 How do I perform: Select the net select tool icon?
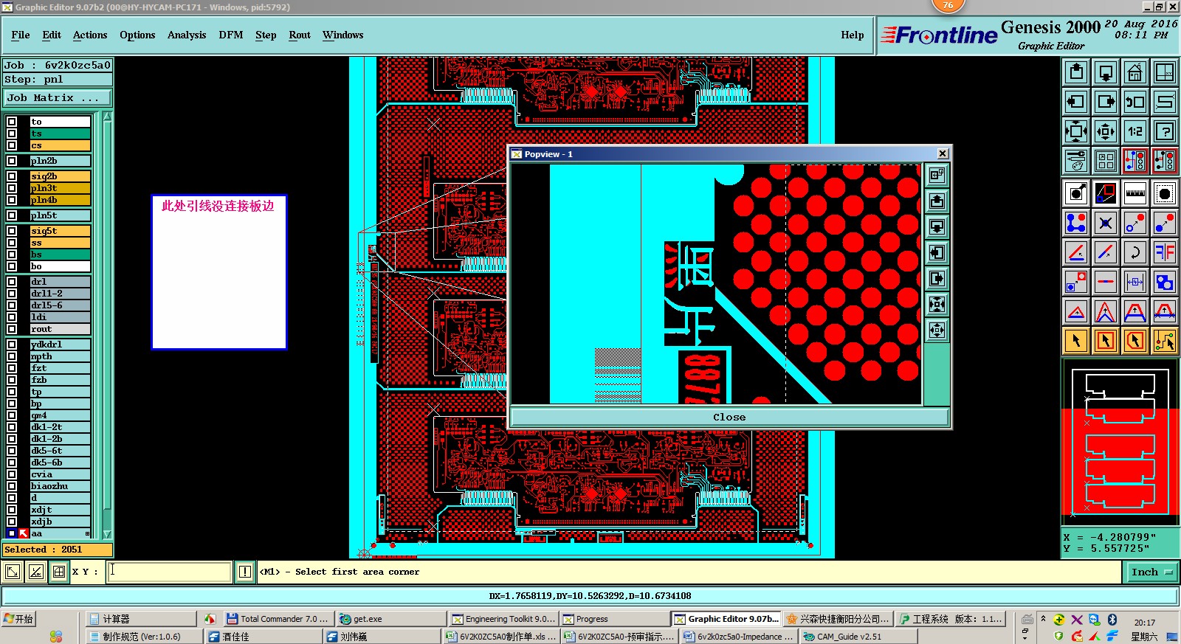pos(1165,341)
